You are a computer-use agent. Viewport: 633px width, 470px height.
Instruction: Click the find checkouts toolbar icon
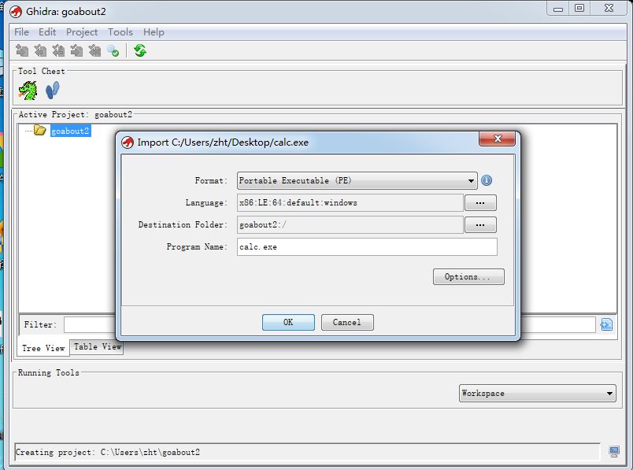click(x=113, y=51)
